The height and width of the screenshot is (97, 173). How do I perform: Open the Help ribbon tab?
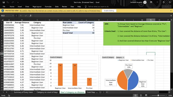pyautogui.click(x=79, y=7)
